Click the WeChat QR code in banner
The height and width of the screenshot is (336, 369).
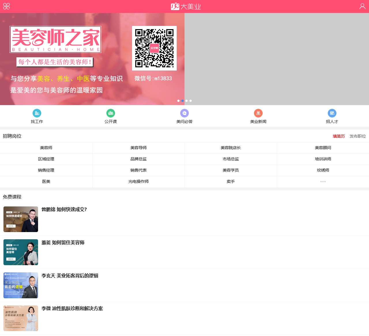(x=154, y=48)
